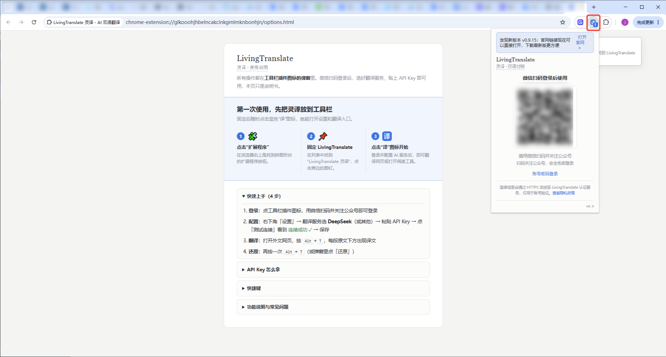666x357 pixels.
Task: Click the browser back arrow
Action: pos(8,22)
